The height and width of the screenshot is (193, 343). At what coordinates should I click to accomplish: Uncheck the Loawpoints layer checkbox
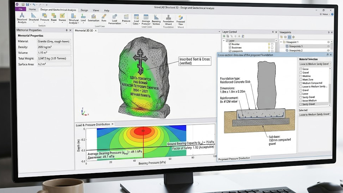[x=230, y=51]
